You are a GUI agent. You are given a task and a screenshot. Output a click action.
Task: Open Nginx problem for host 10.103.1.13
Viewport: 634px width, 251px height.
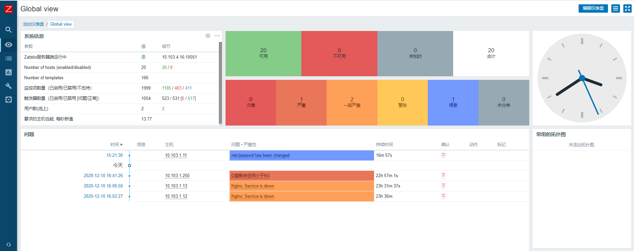pyautogui.click(x=253, y=186)
